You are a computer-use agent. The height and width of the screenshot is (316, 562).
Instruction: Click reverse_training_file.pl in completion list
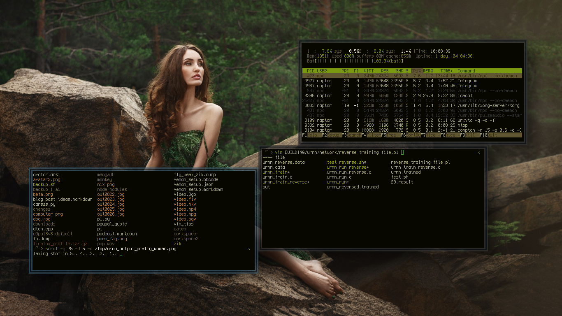[420, 162]
